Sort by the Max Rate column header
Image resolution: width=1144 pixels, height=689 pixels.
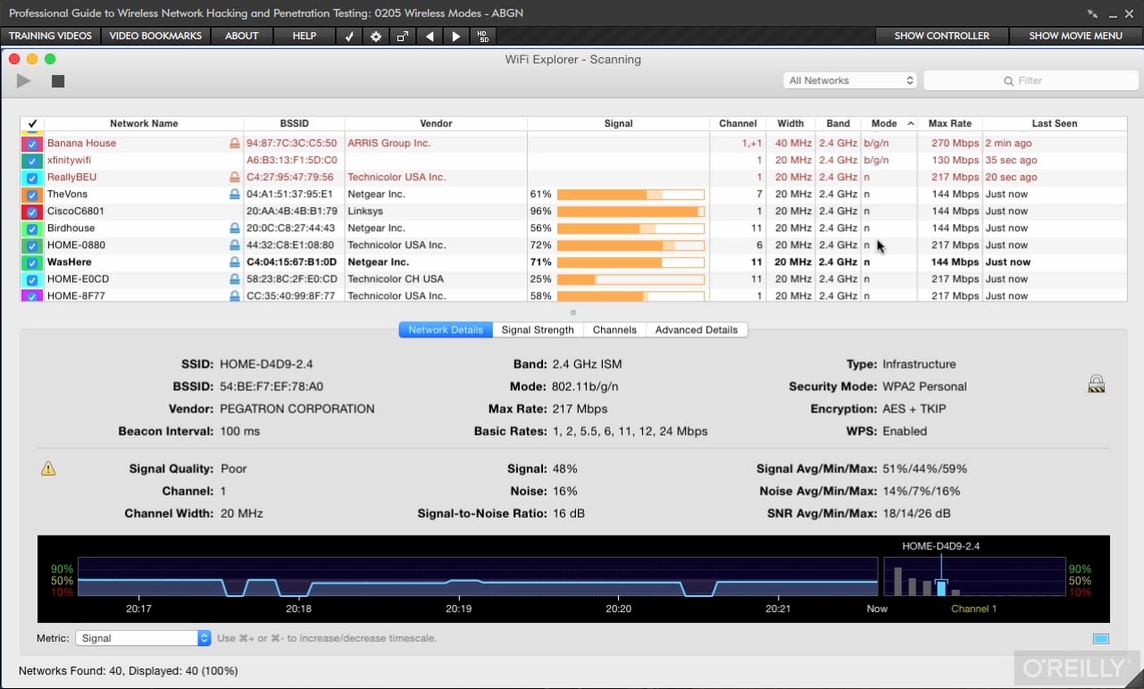coord(950,123)
